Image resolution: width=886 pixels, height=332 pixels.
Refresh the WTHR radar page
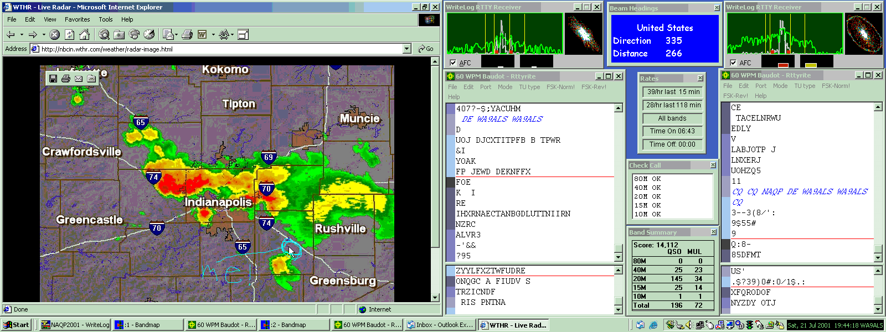(x=69, y=34)
